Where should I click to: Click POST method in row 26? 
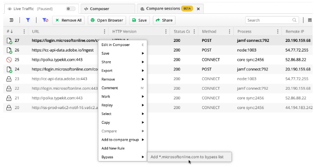(206, 50)
